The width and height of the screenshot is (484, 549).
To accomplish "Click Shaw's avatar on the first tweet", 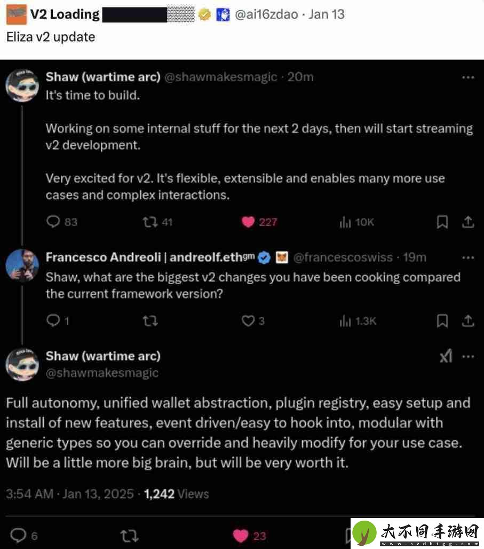I will pyautogui.click(x=22, y=85).
